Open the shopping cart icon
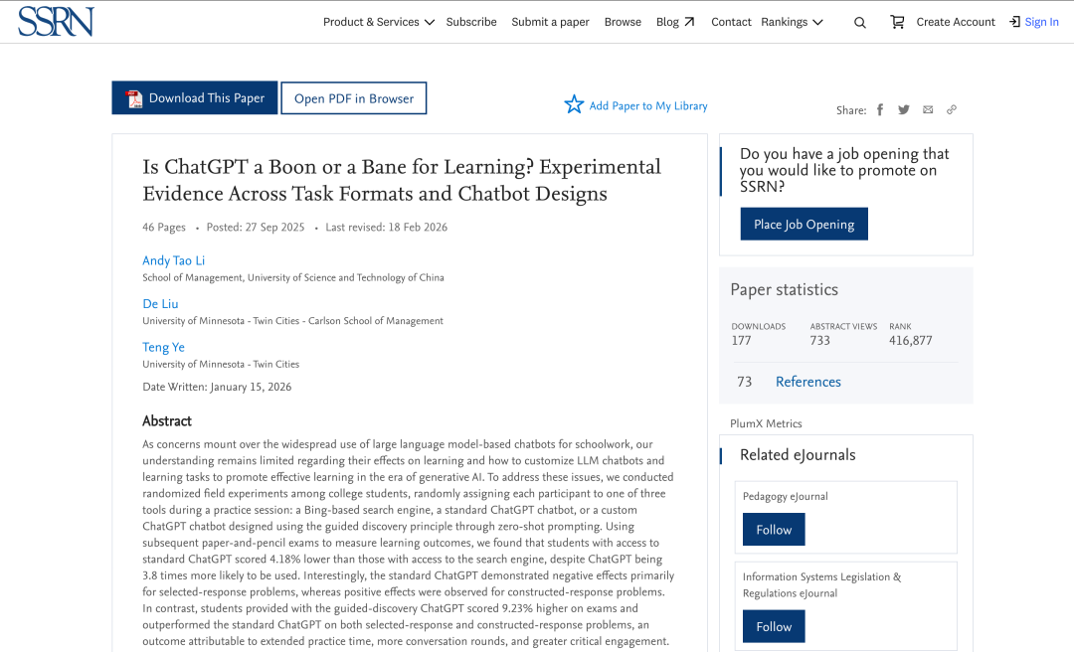 (x=897, y=22)
